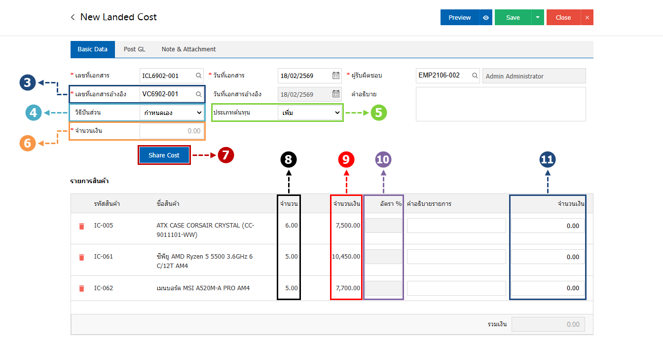
Task: Open the Note & Attachment tab
Action: pos(188,49)
